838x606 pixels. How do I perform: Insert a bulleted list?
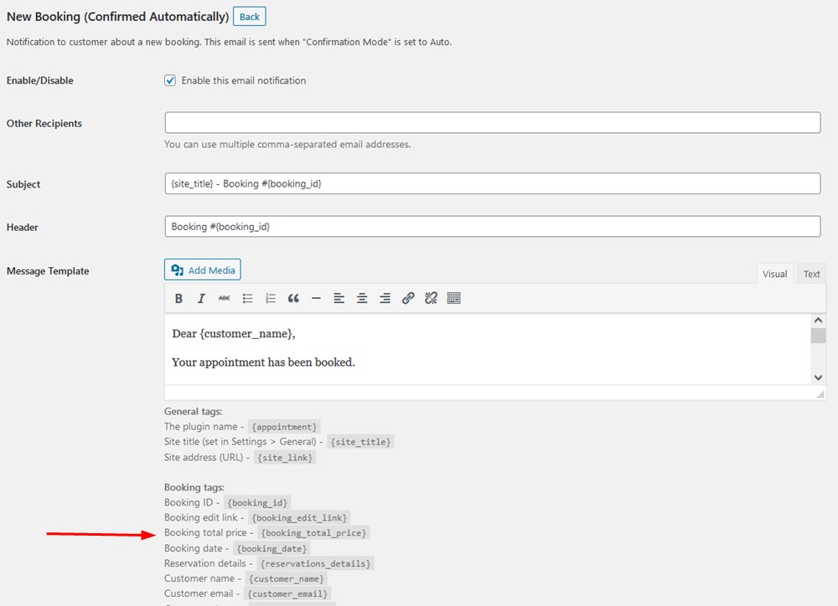[x=247, y=299]
